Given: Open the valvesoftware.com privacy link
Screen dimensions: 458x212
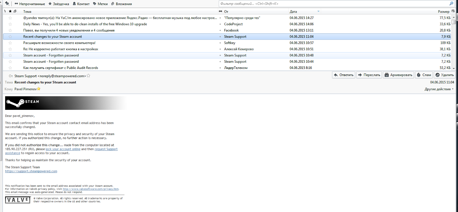Looking at the screenshot, I should click(90, 189).
